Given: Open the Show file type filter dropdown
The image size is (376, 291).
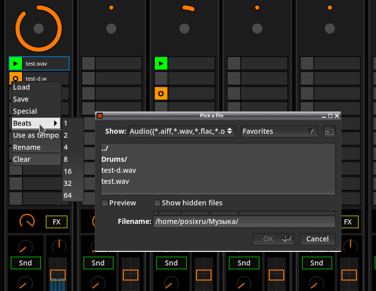Looking at the screenshot, I should tap(181, 131).
